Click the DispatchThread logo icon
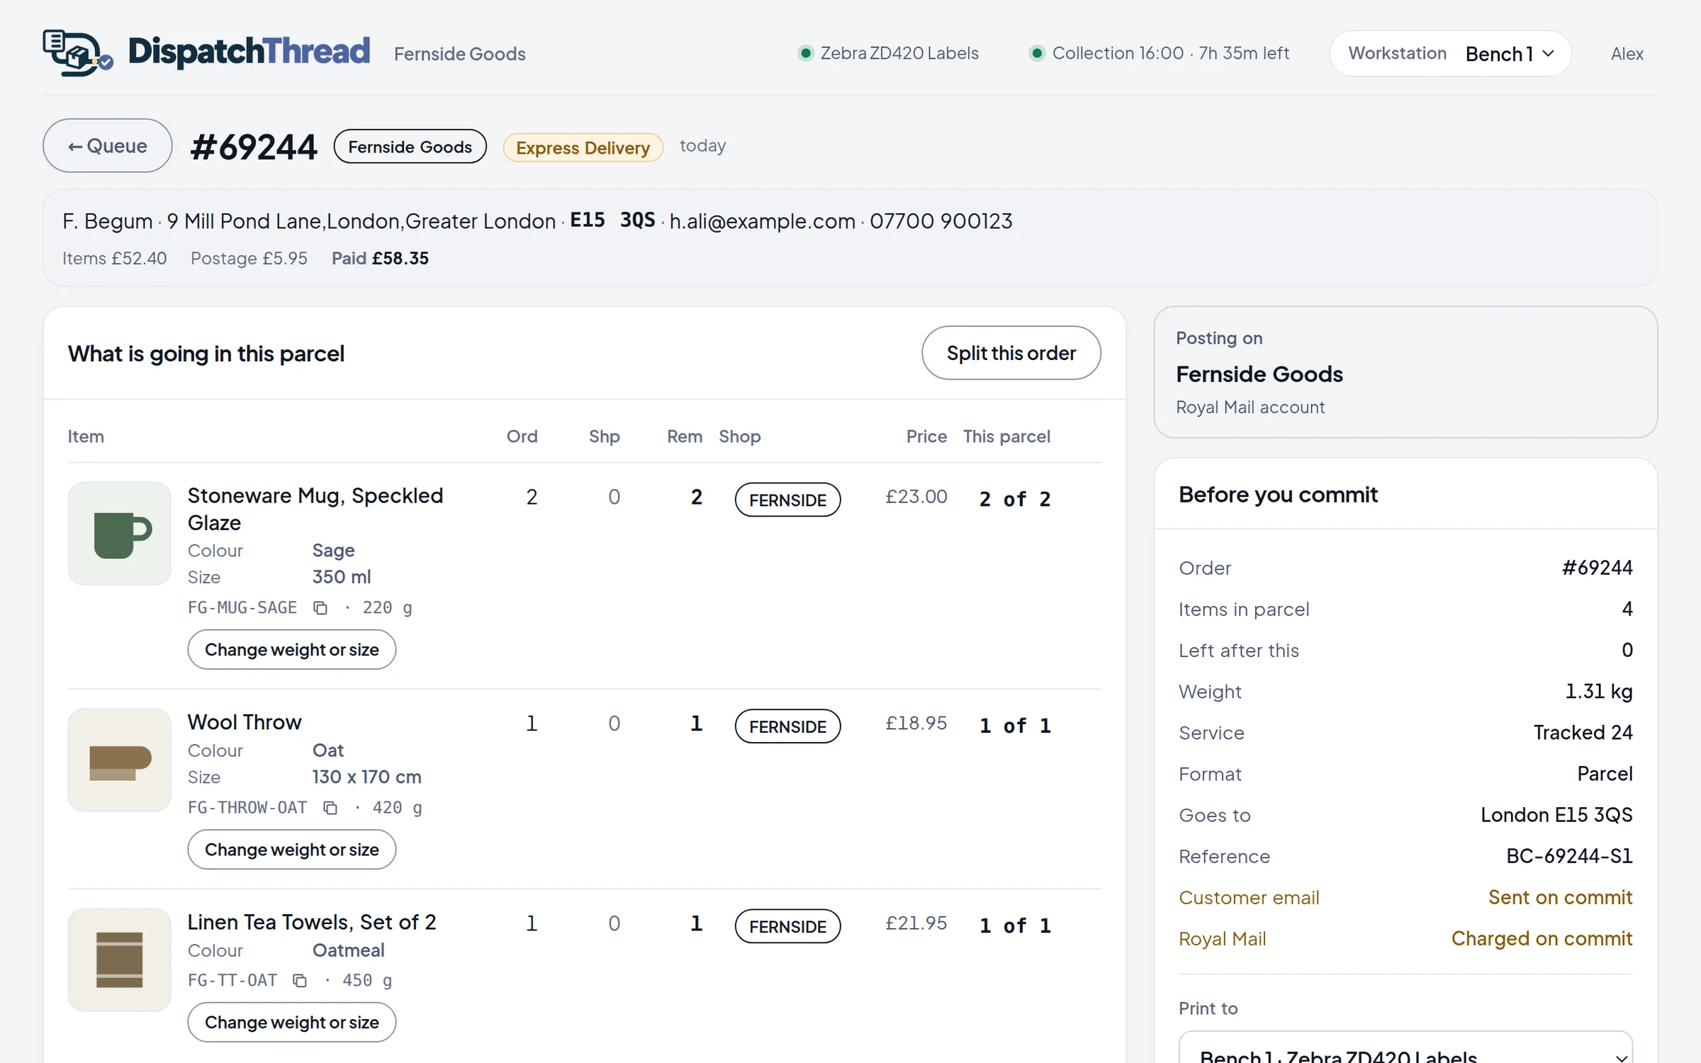This screenshot has width=1701, height=1063. coord(77,52)
